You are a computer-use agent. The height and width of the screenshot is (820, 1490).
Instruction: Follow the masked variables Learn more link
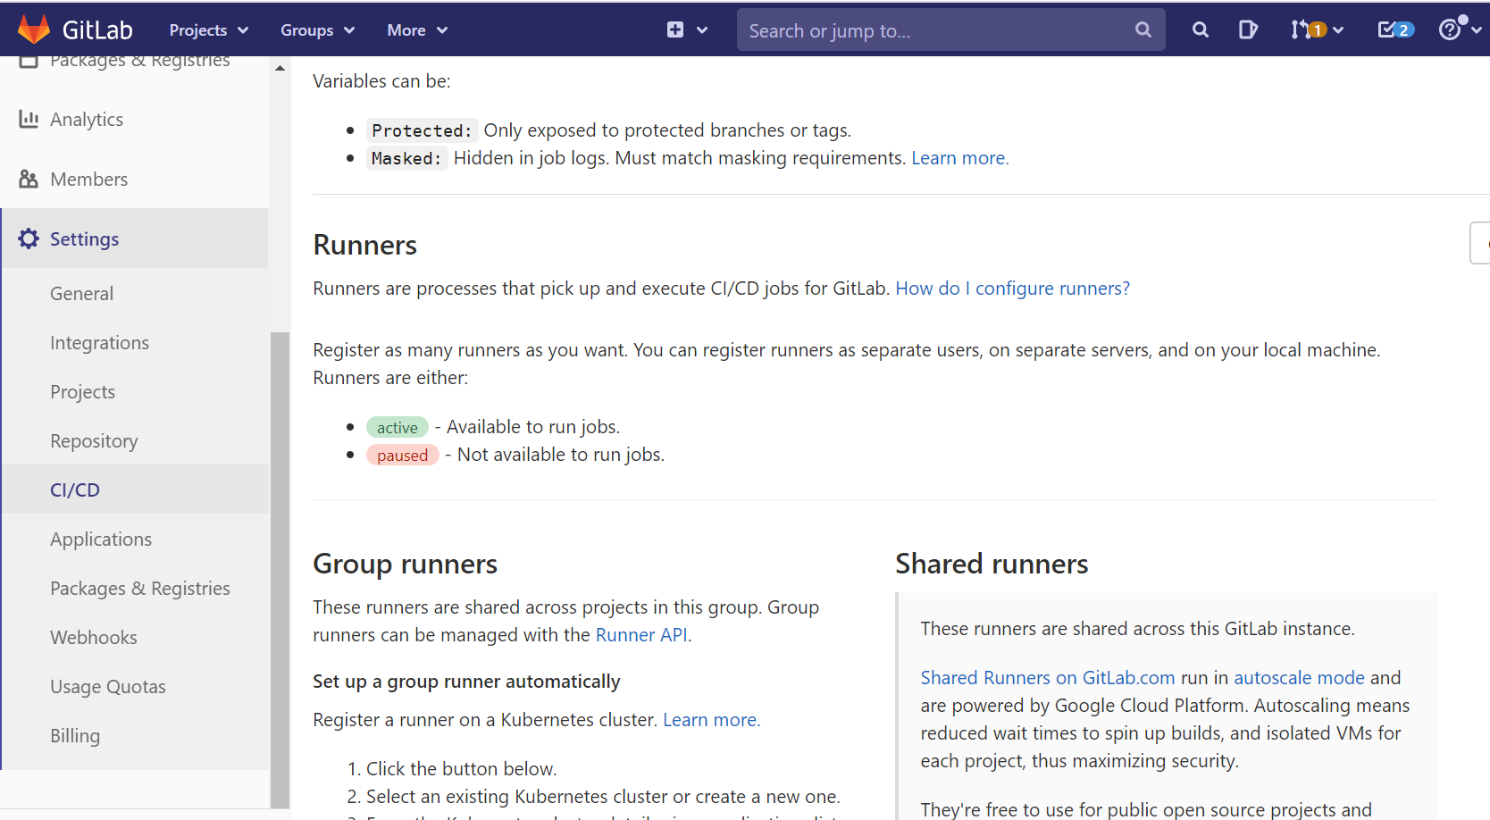tap(959, 158)
